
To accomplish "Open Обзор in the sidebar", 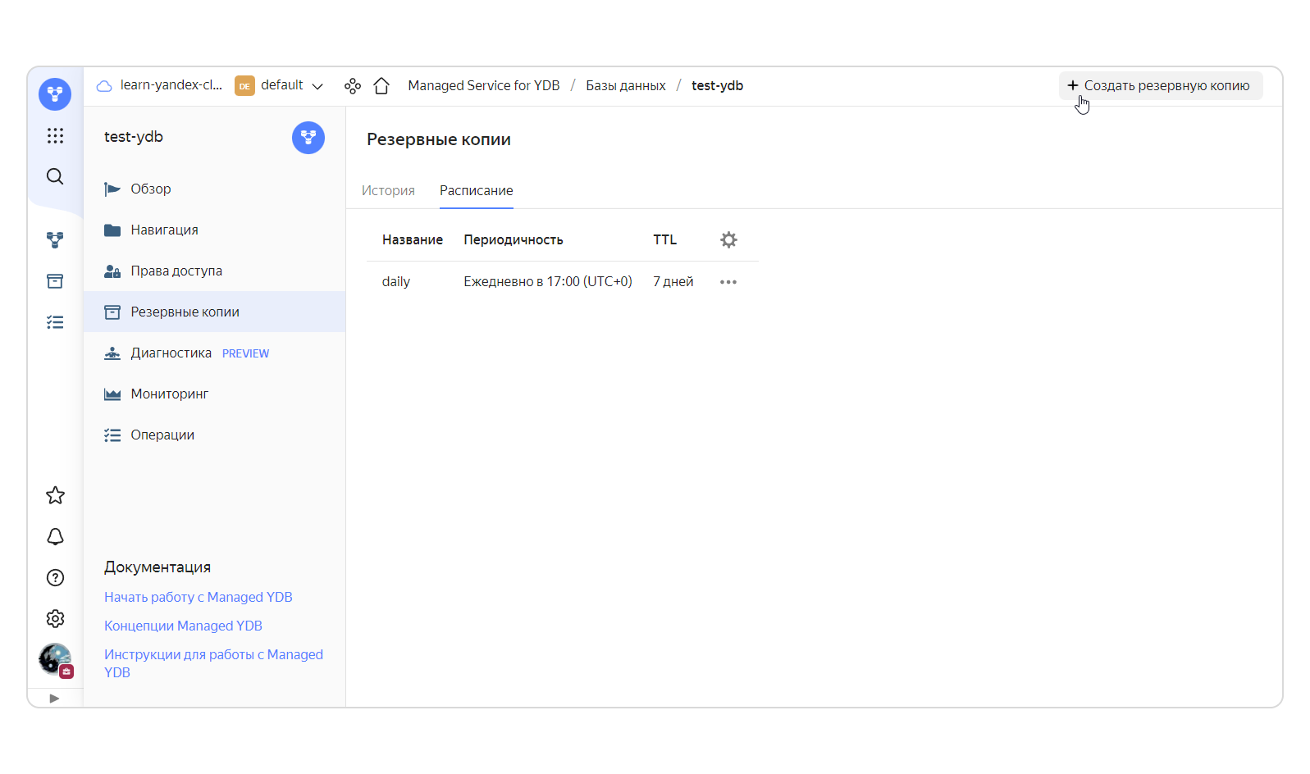I will (x=214, y=189).
